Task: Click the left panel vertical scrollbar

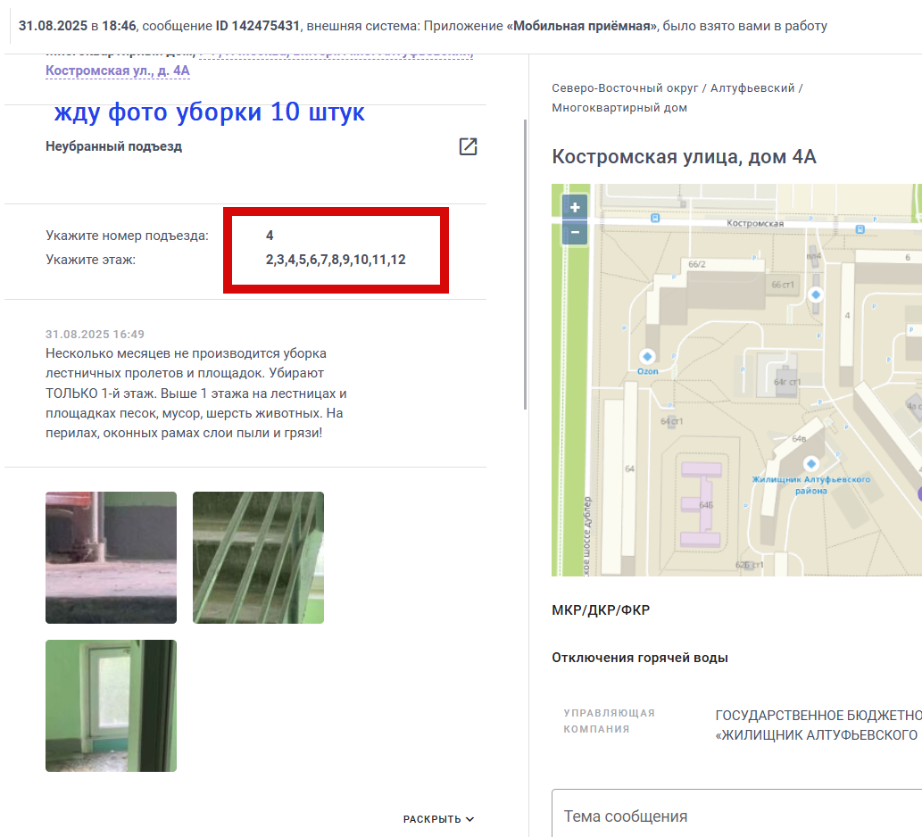Action: point(525,264)
